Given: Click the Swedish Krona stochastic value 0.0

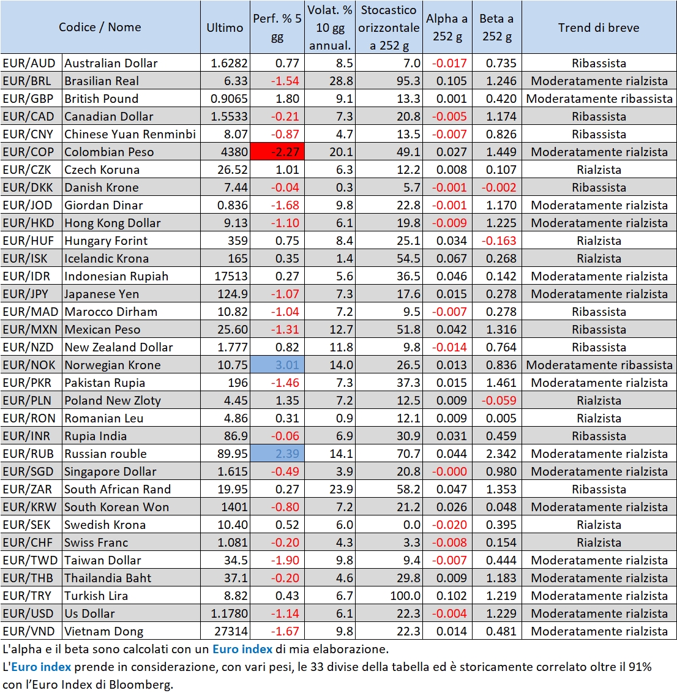Looking at the screenshot, I should pyautogui.click(x=389, y=525).
